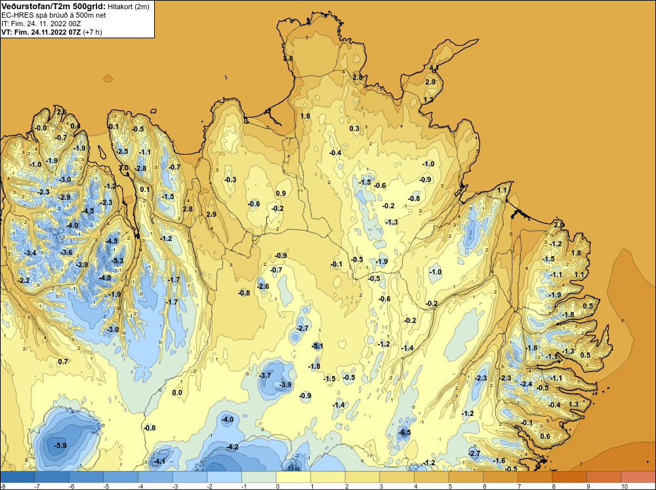Click the -6.5 temperature value
This screenshot has width=656, height=490.
(405, 433)
